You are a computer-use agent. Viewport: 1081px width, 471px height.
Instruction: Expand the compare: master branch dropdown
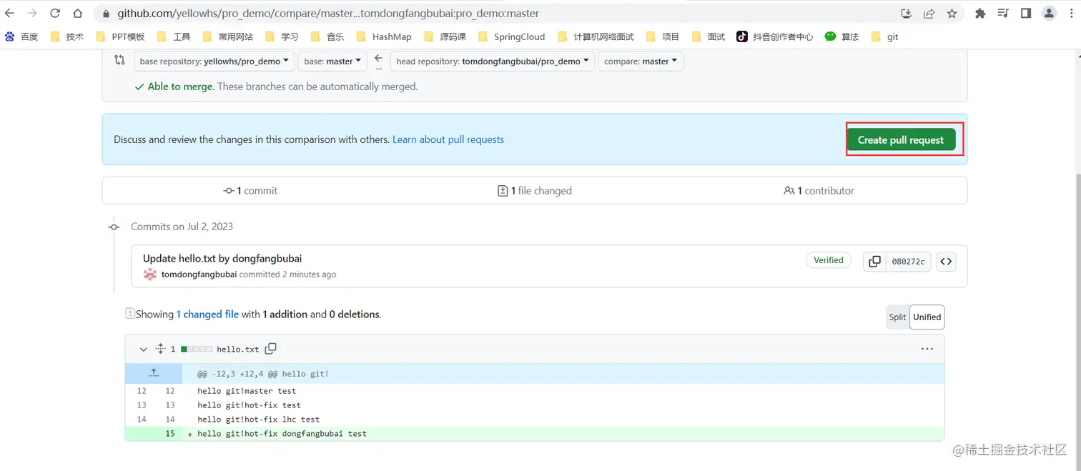coord(641,61)
